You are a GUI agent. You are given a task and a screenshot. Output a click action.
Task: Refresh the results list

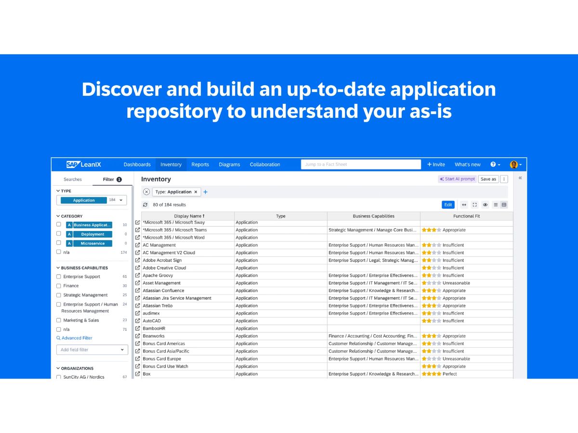pyautogui.click(x=145, y=205)
